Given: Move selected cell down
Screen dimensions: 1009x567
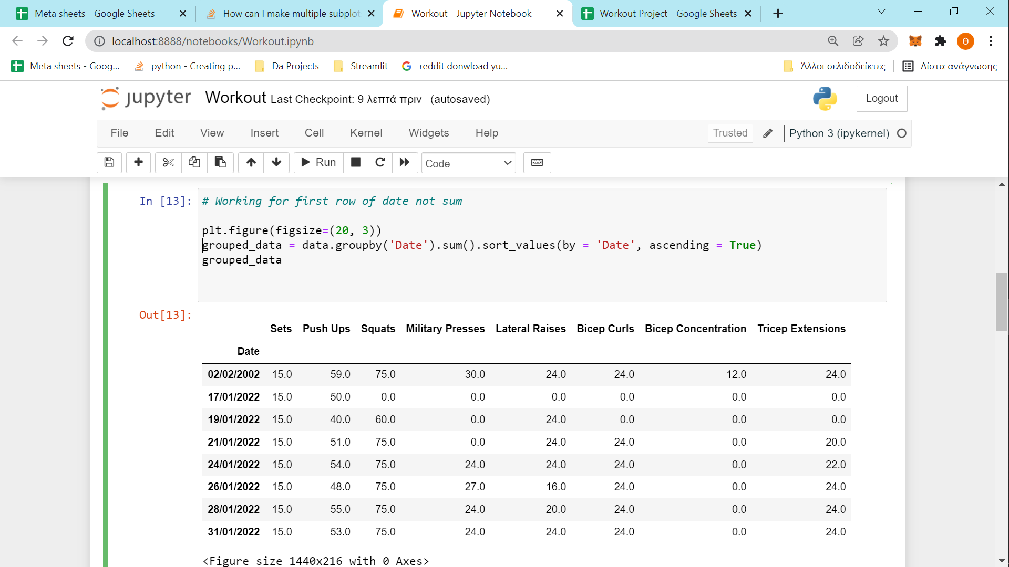Looking at the screenshot, I should [x=276, y=163].
